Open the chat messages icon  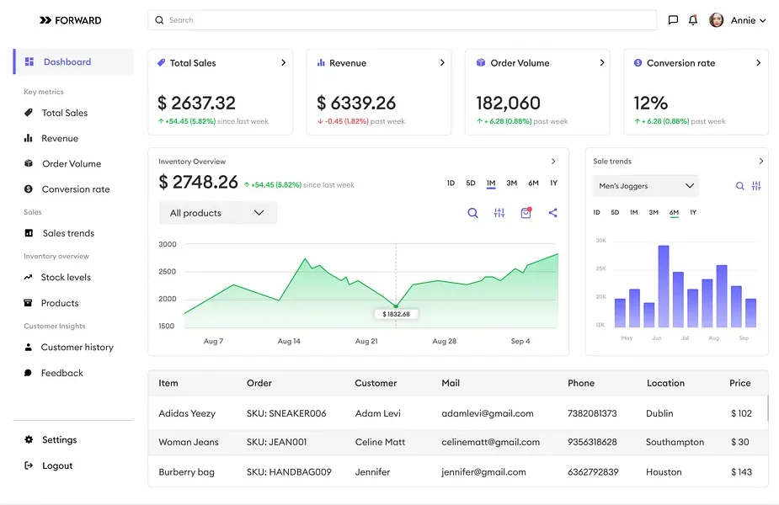[x=673, y=20]
